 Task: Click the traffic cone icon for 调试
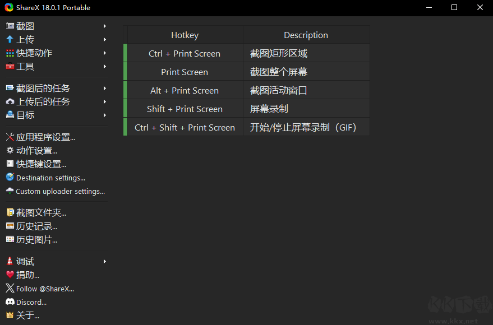click(10, 261)
